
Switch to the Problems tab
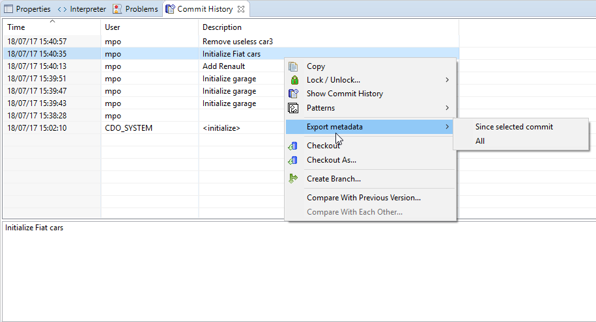click(x=135, y=9)
